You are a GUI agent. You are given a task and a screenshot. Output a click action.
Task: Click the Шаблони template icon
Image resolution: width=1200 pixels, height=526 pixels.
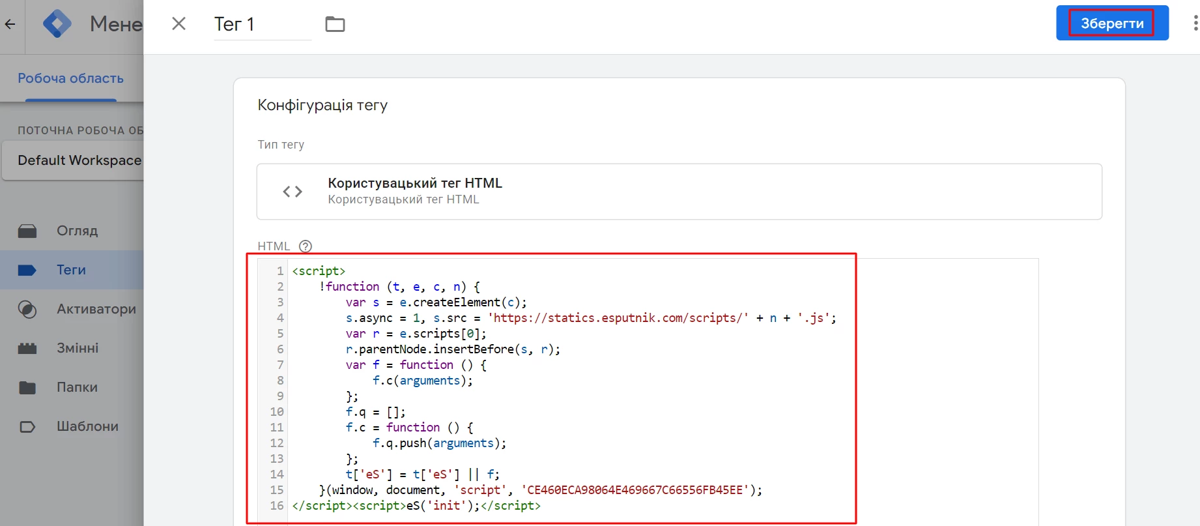27,427
